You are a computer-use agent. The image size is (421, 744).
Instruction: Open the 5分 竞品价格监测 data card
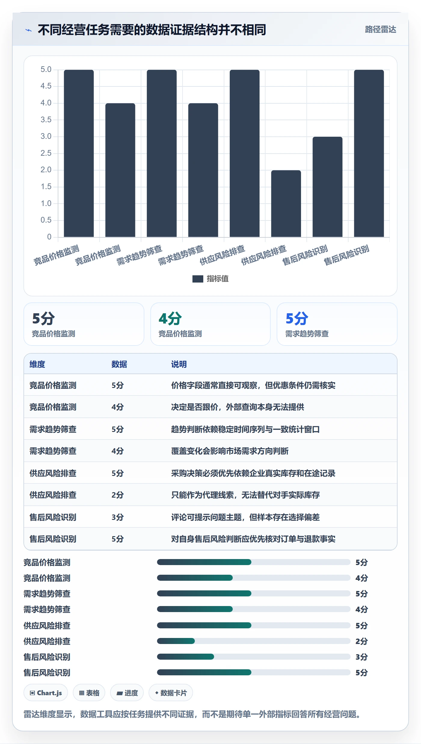coord(84,324)
